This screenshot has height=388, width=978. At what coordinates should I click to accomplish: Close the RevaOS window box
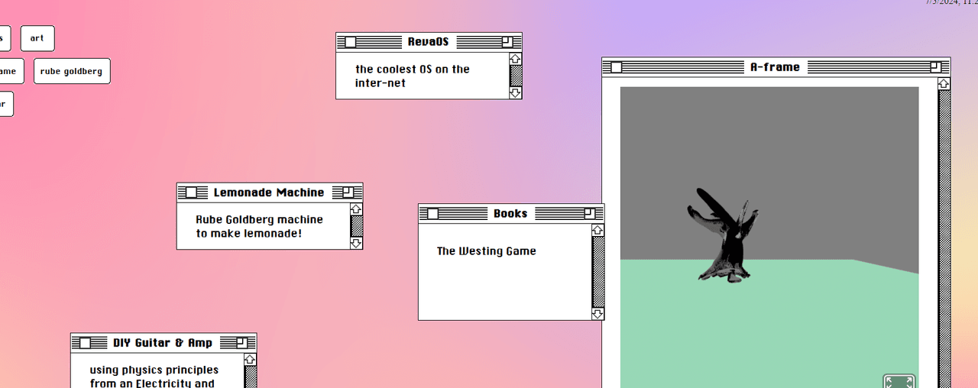click(351, 42)
